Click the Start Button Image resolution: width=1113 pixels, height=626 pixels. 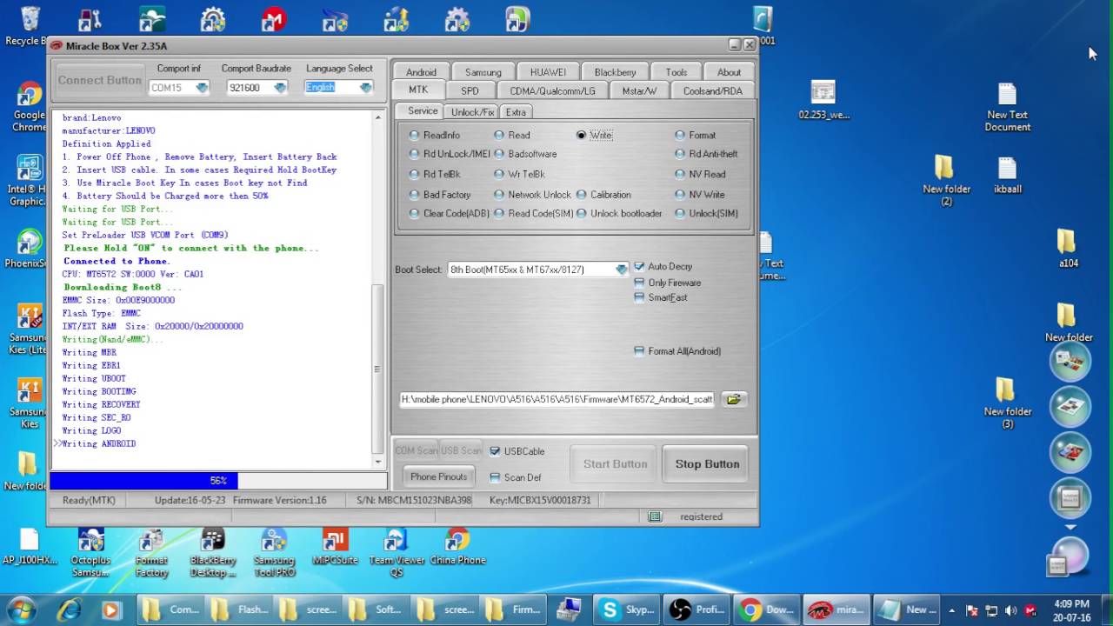615,464
